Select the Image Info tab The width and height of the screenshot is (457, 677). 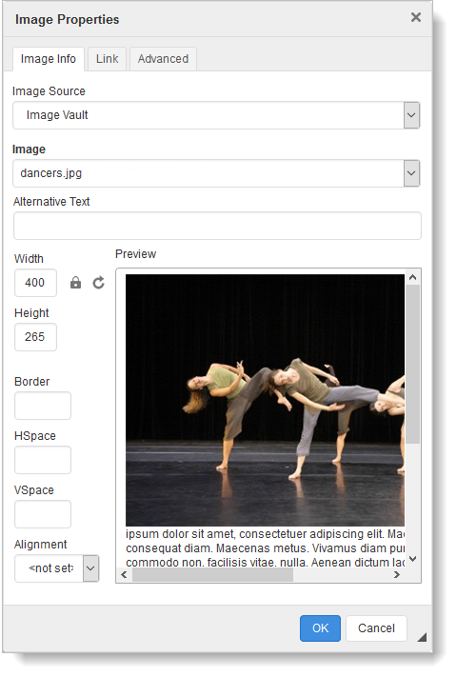coord(49,59)
